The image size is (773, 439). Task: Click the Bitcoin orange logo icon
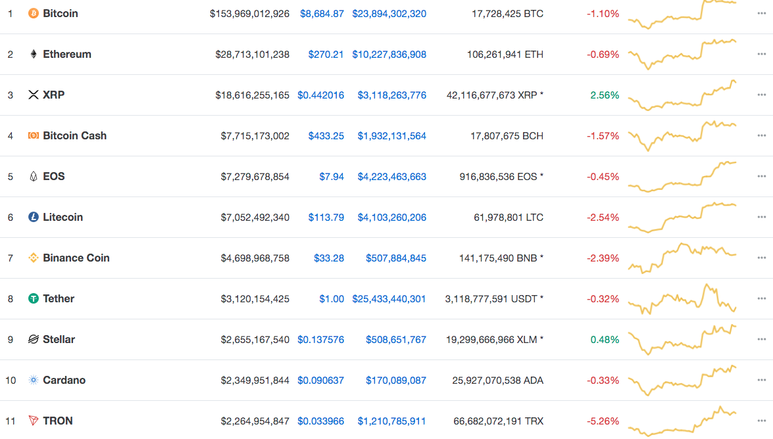tap(34, 13)
